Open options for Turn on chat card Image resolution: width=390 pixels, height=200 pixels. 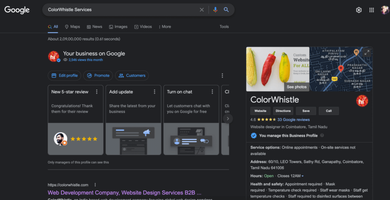[212, 92]
